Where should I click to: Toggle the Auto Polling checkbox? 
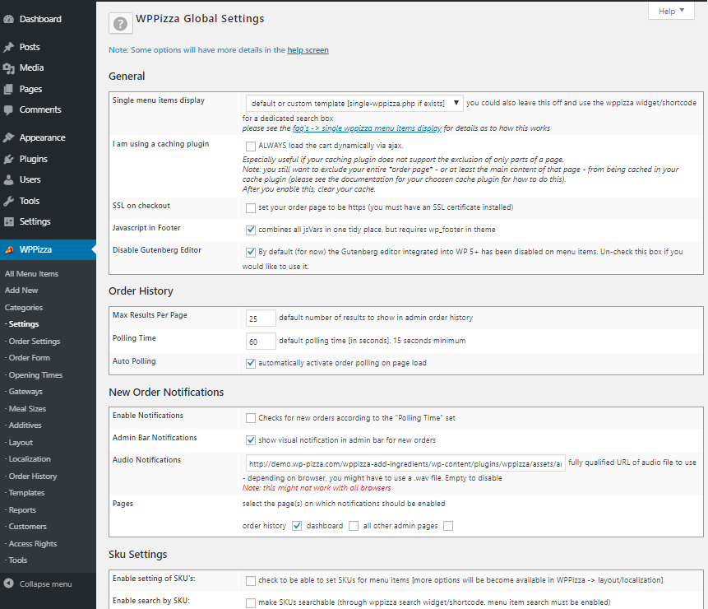tap(251, 363)
